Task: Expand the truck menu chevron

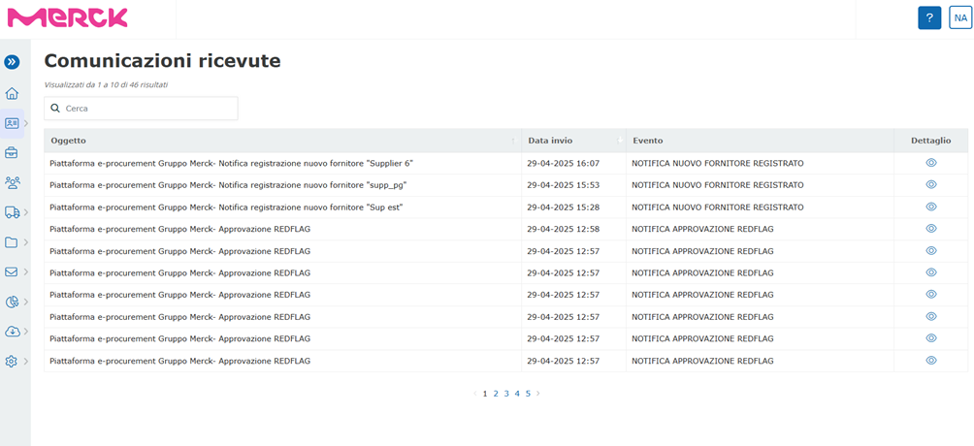Action: point(26,212)
